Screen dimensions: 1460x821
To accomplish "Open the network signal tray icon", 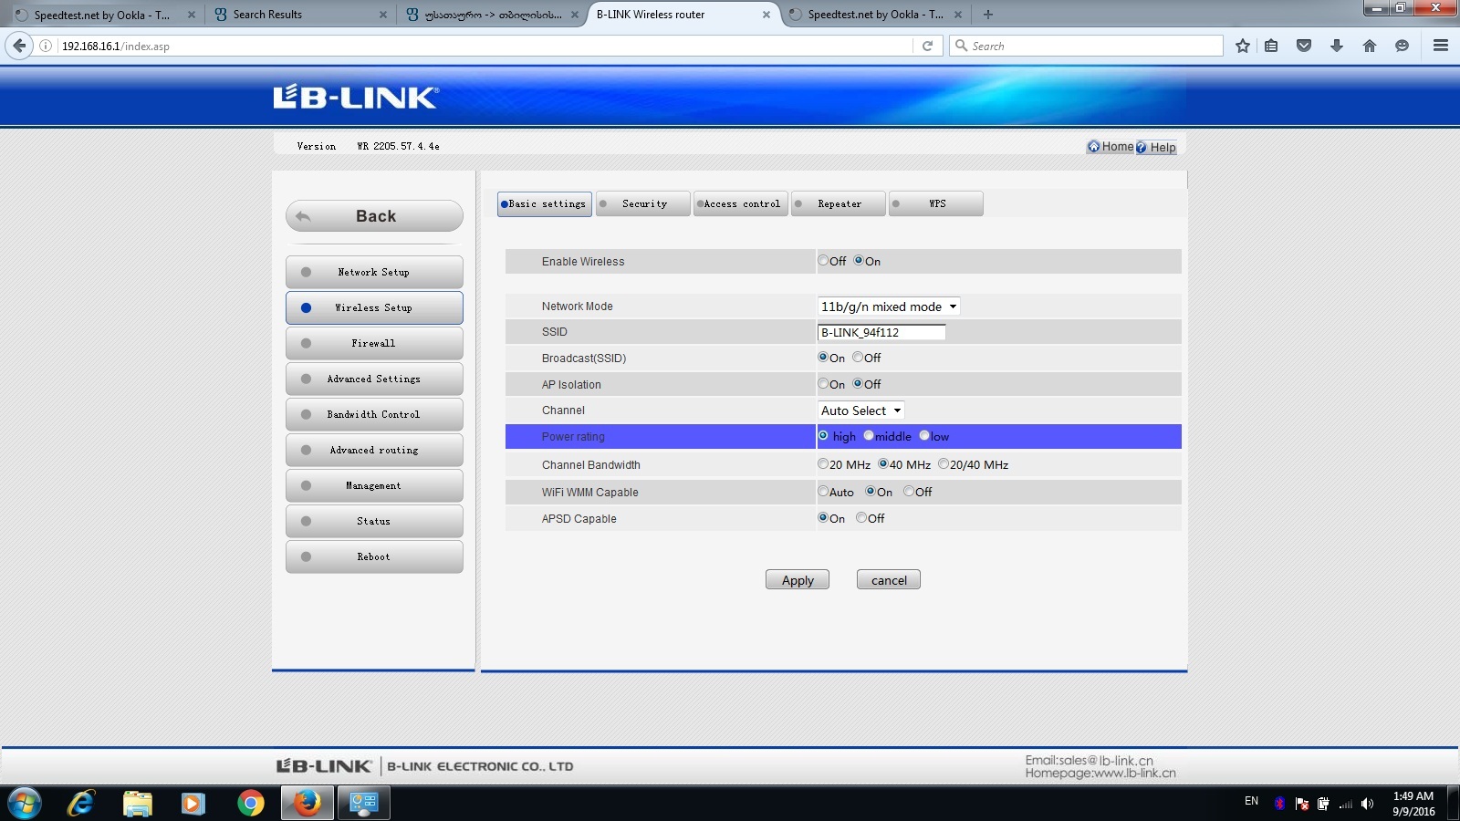I will pos(1345,804).
